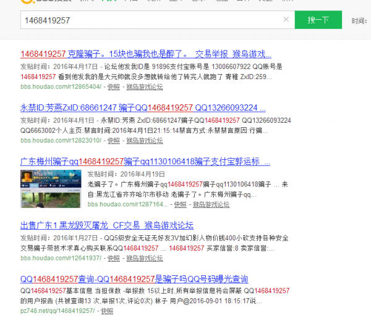The height and width of the screenshot is (321, 371).
Task: Click URL text bbs.houdao.com/r12865404/
Action: pos(61,87)
